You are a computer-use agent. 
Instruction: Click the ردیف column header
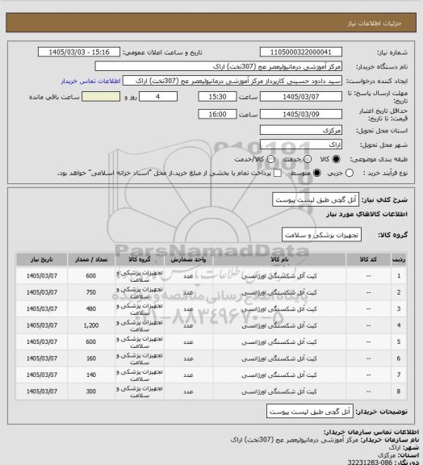pos(399,259)
